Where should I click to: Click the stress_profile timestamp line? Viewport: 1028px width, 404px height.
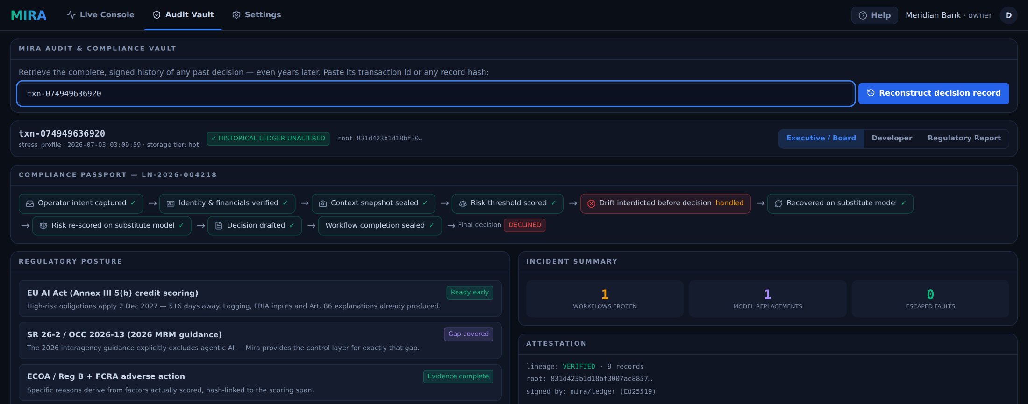coord(108,145)
